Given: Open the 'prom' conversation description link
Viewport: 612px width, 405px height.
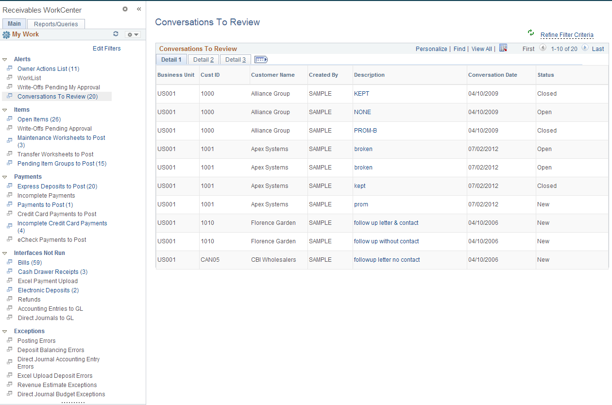Looking at the screenshot, I should pos(361,204).
